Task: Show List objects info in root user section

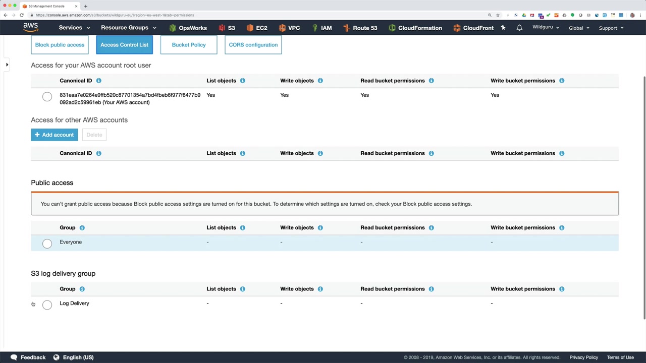Action: (x=242, y=81)
